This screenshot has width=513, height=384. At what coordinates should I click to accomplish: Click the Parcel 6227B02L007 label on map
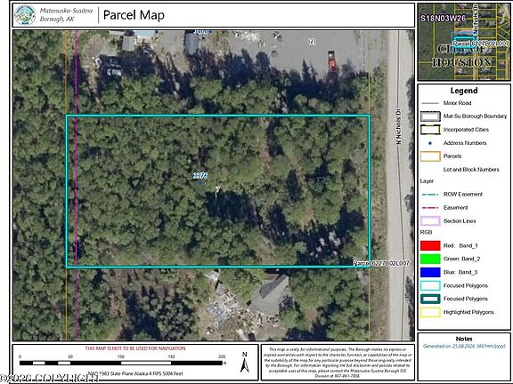[381, 263]
